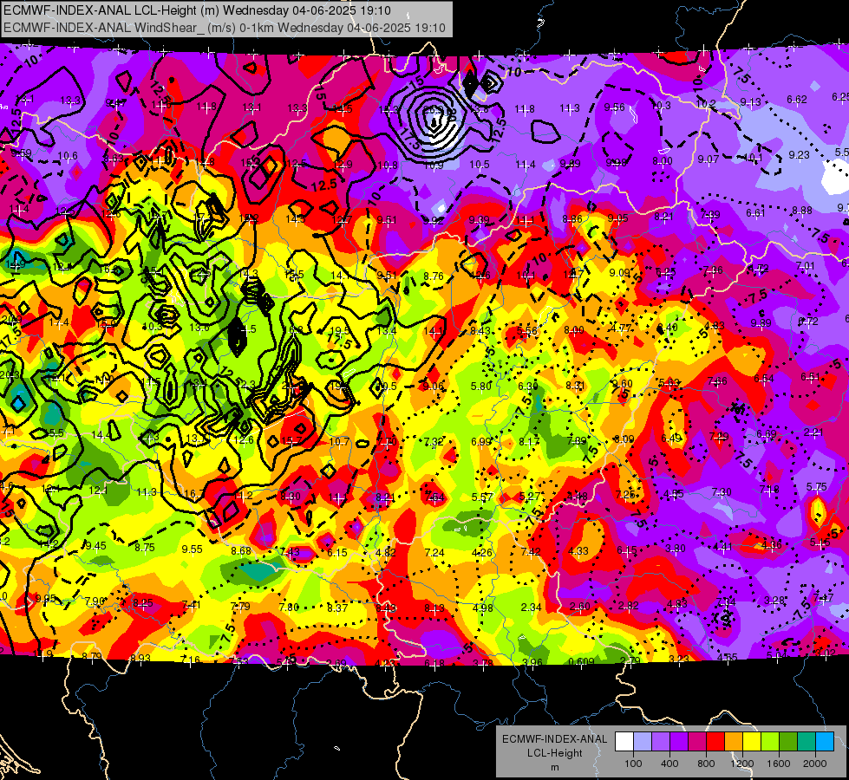Click the 2.82 shear value

[629, 606]
